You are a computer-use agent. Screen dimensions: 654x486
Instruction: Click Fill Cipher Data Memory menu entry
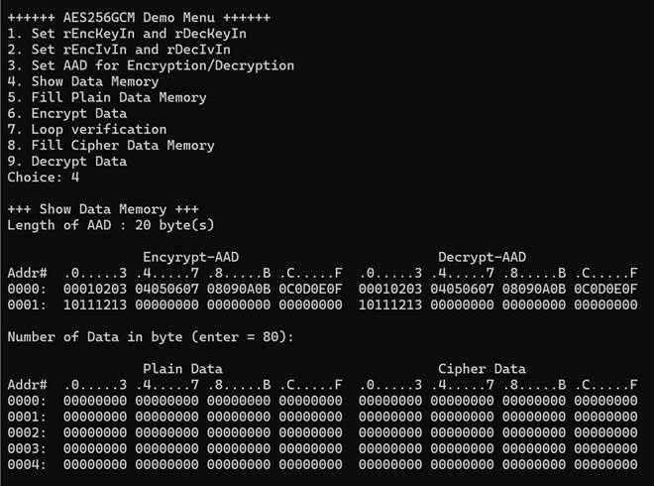click(111, 145)
